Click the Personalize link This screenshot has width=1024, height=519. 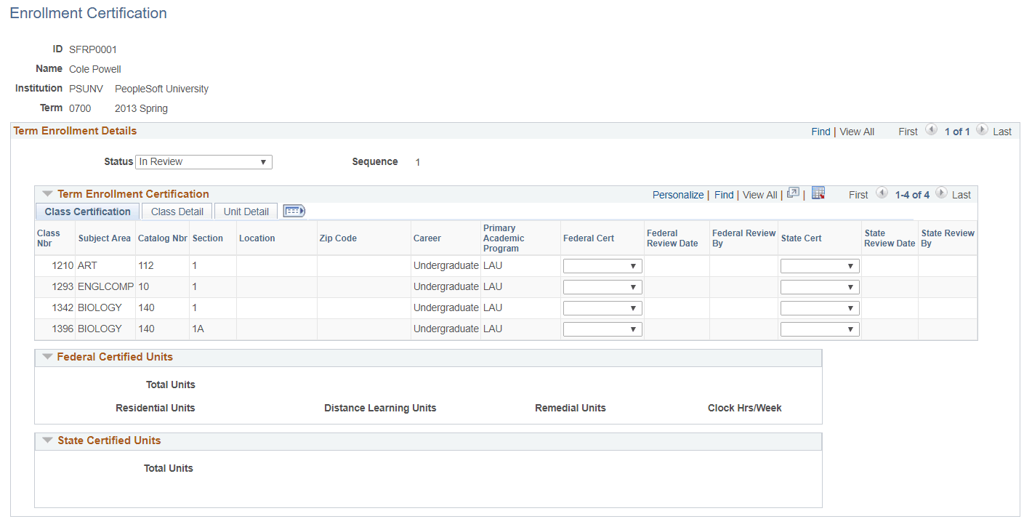coord(677,194)
